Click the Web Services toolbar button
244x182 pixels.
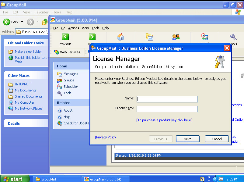click(x=67, y=52)
